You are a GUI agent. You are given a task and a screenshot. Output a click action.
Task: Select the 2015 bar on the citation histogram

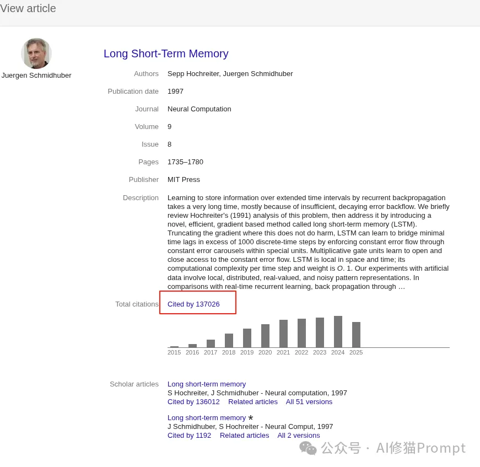point(174,345)
